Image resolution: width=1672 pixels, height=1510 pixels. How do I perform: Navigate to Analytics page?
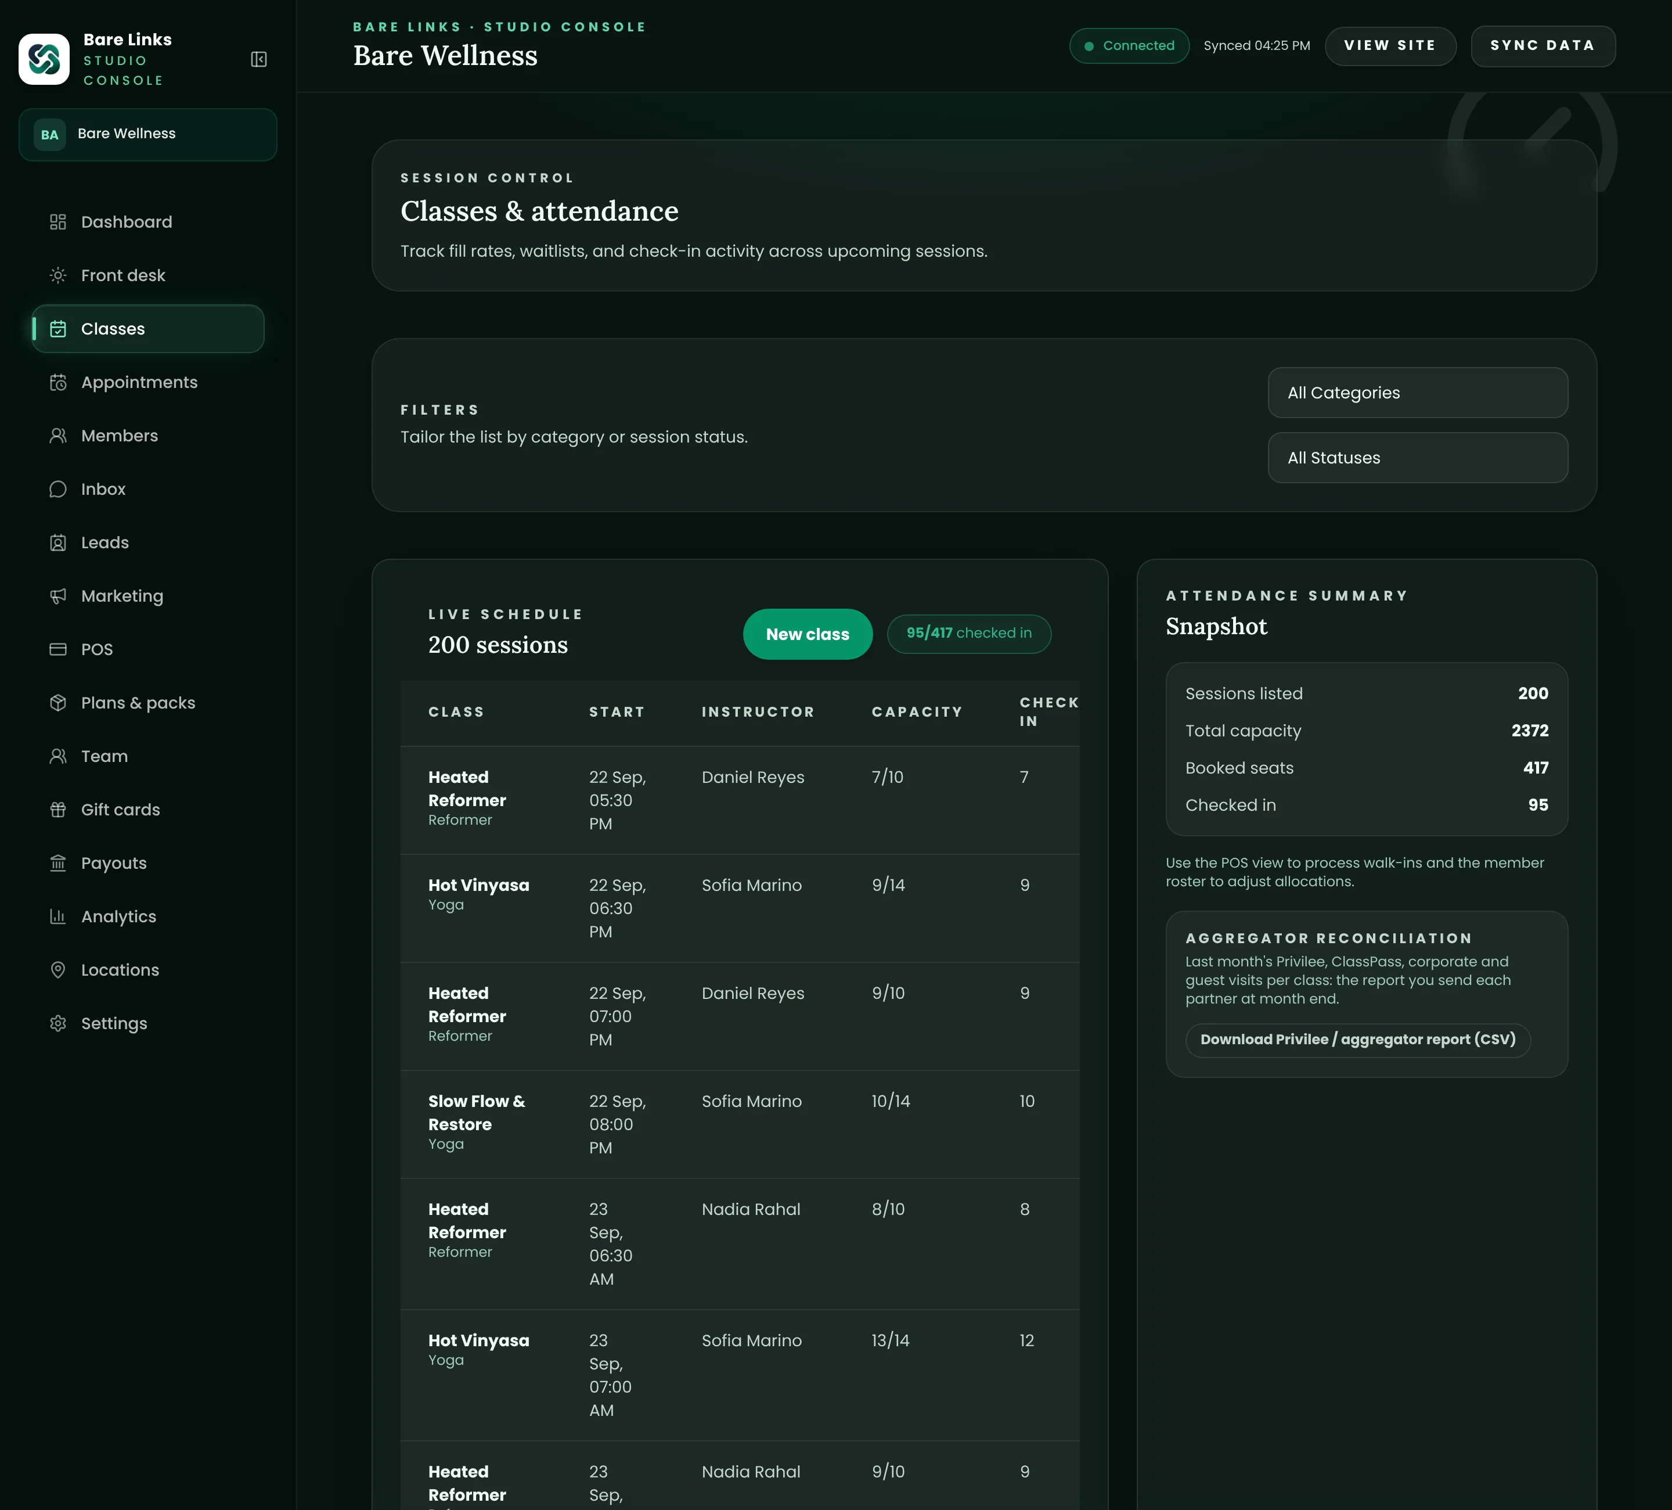point(147,917)
